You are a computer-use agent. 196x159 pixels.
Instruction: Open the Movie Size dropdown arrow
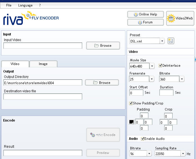coord(152,66)
